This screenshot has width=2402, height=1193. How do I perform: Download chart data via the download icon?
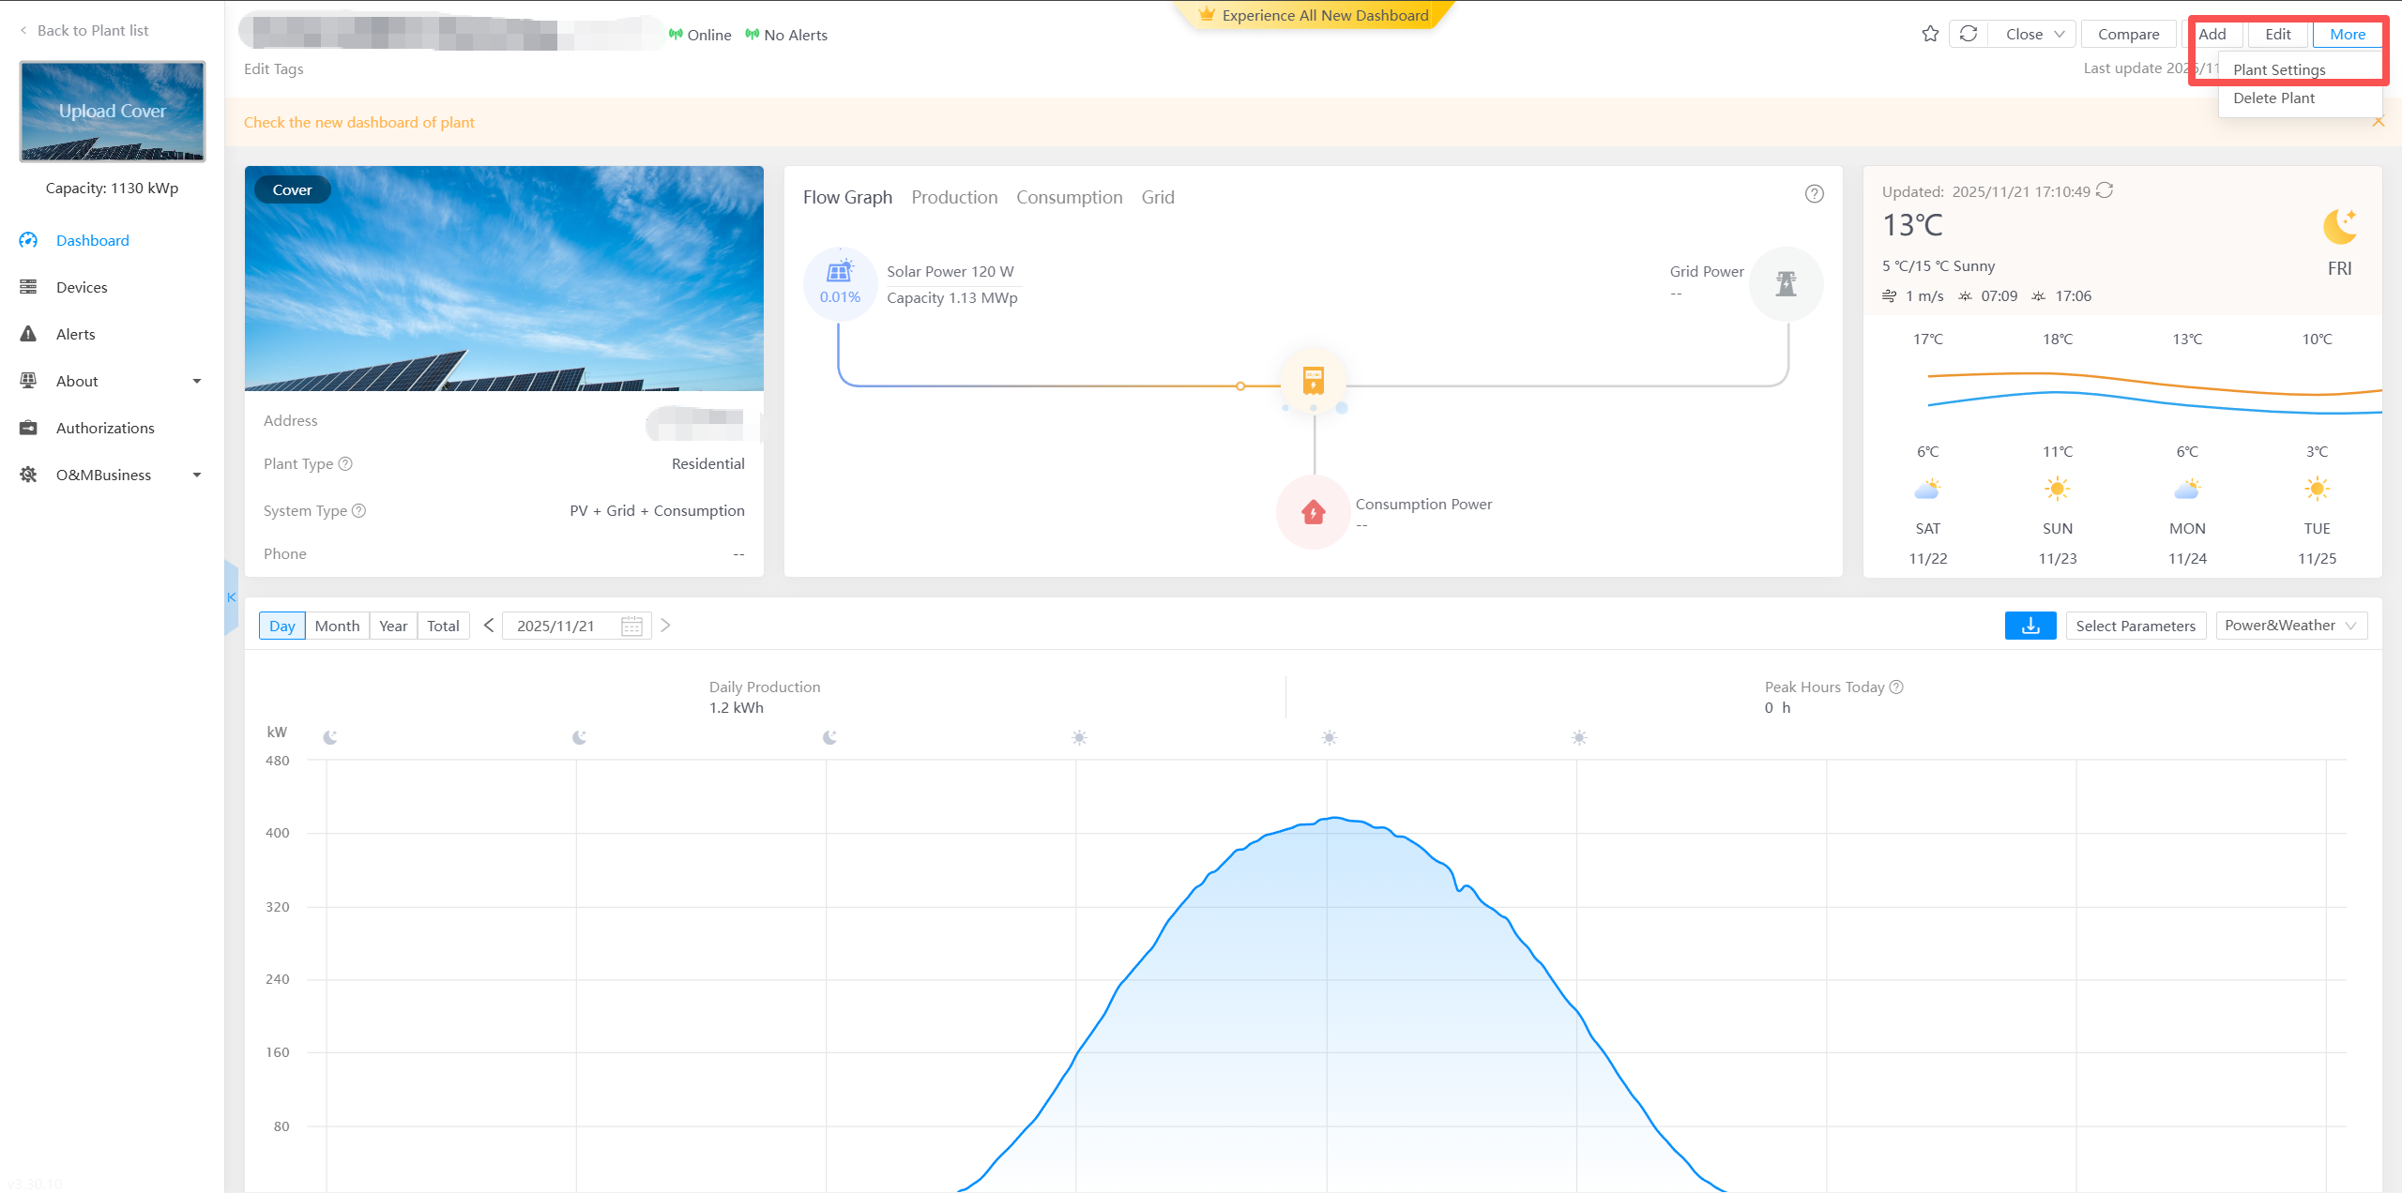[2030, 625]
